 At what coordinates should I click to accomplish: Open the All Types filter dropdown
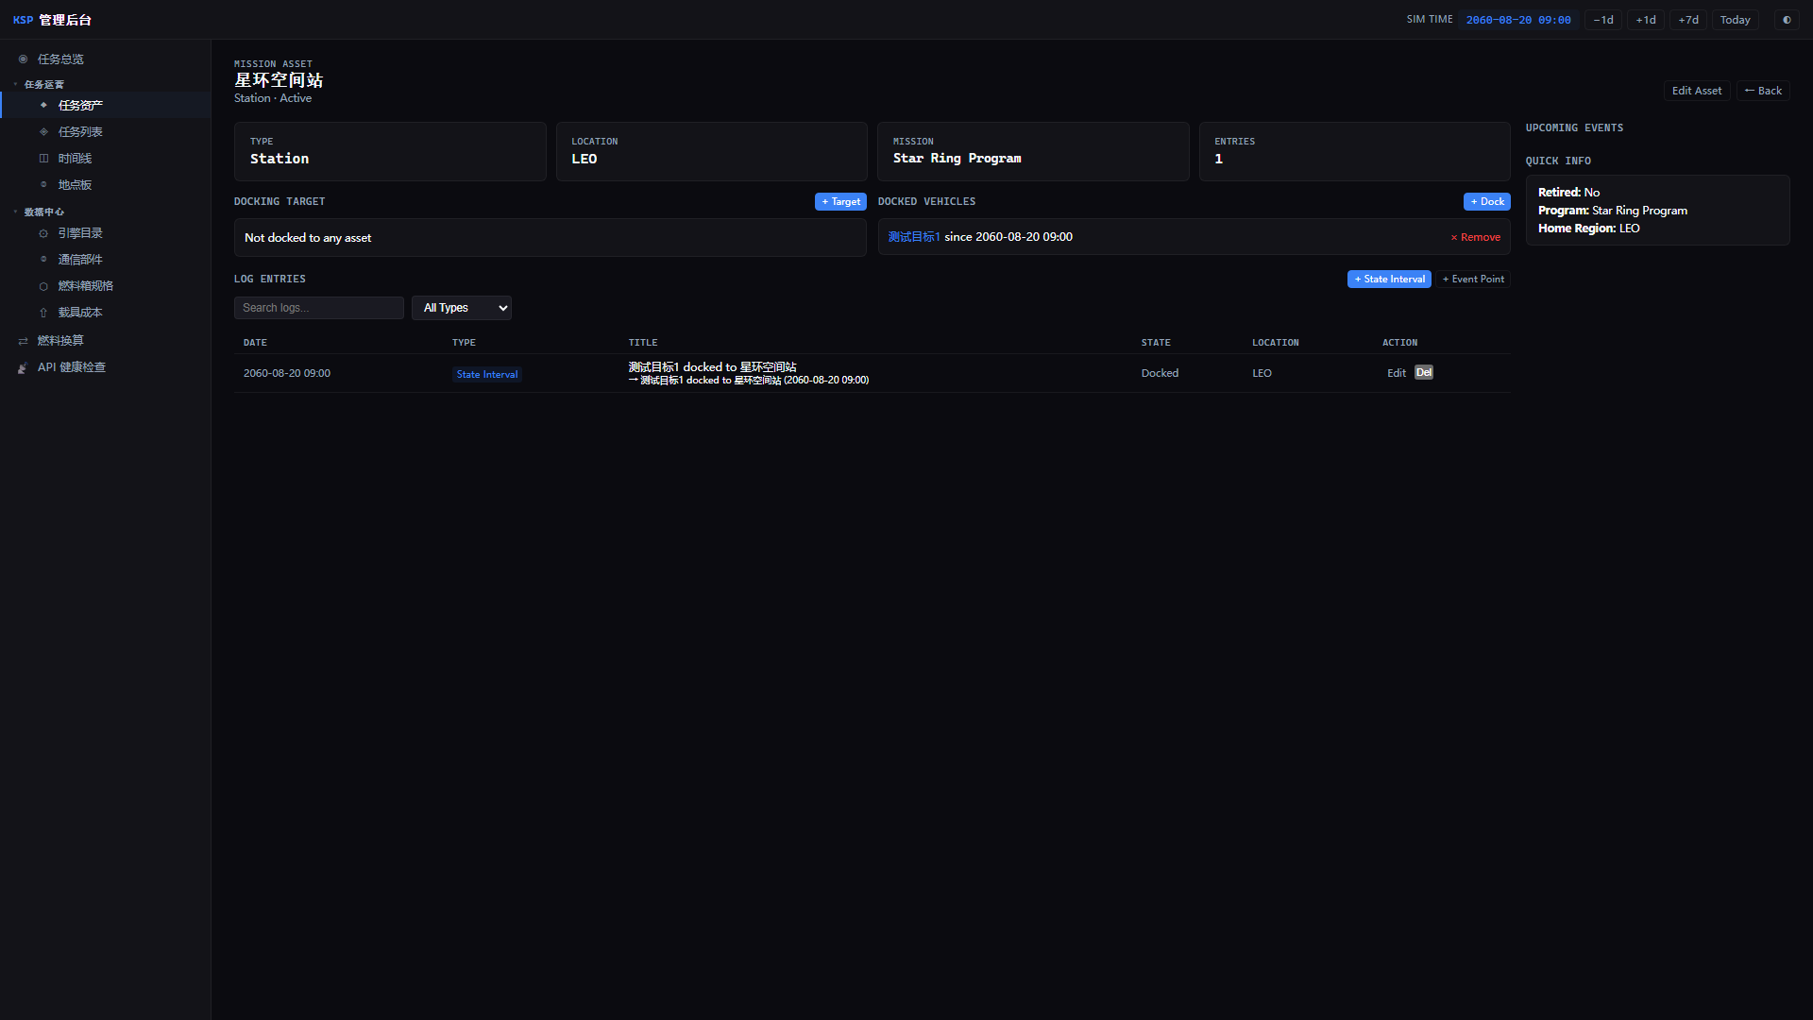tap(462, 308)
